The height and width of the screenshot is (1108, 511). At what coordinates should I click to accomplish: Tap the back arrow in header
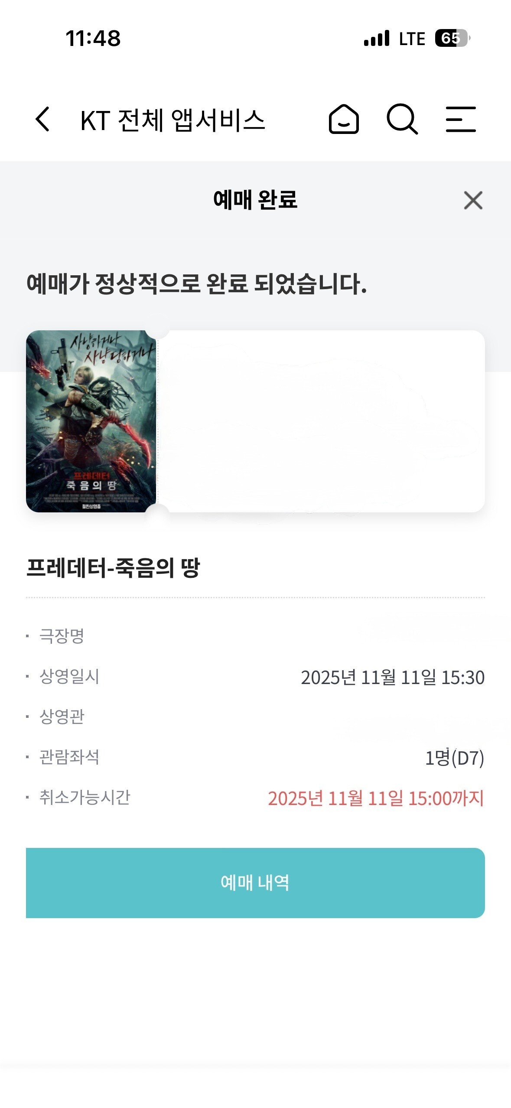point(42,119)
